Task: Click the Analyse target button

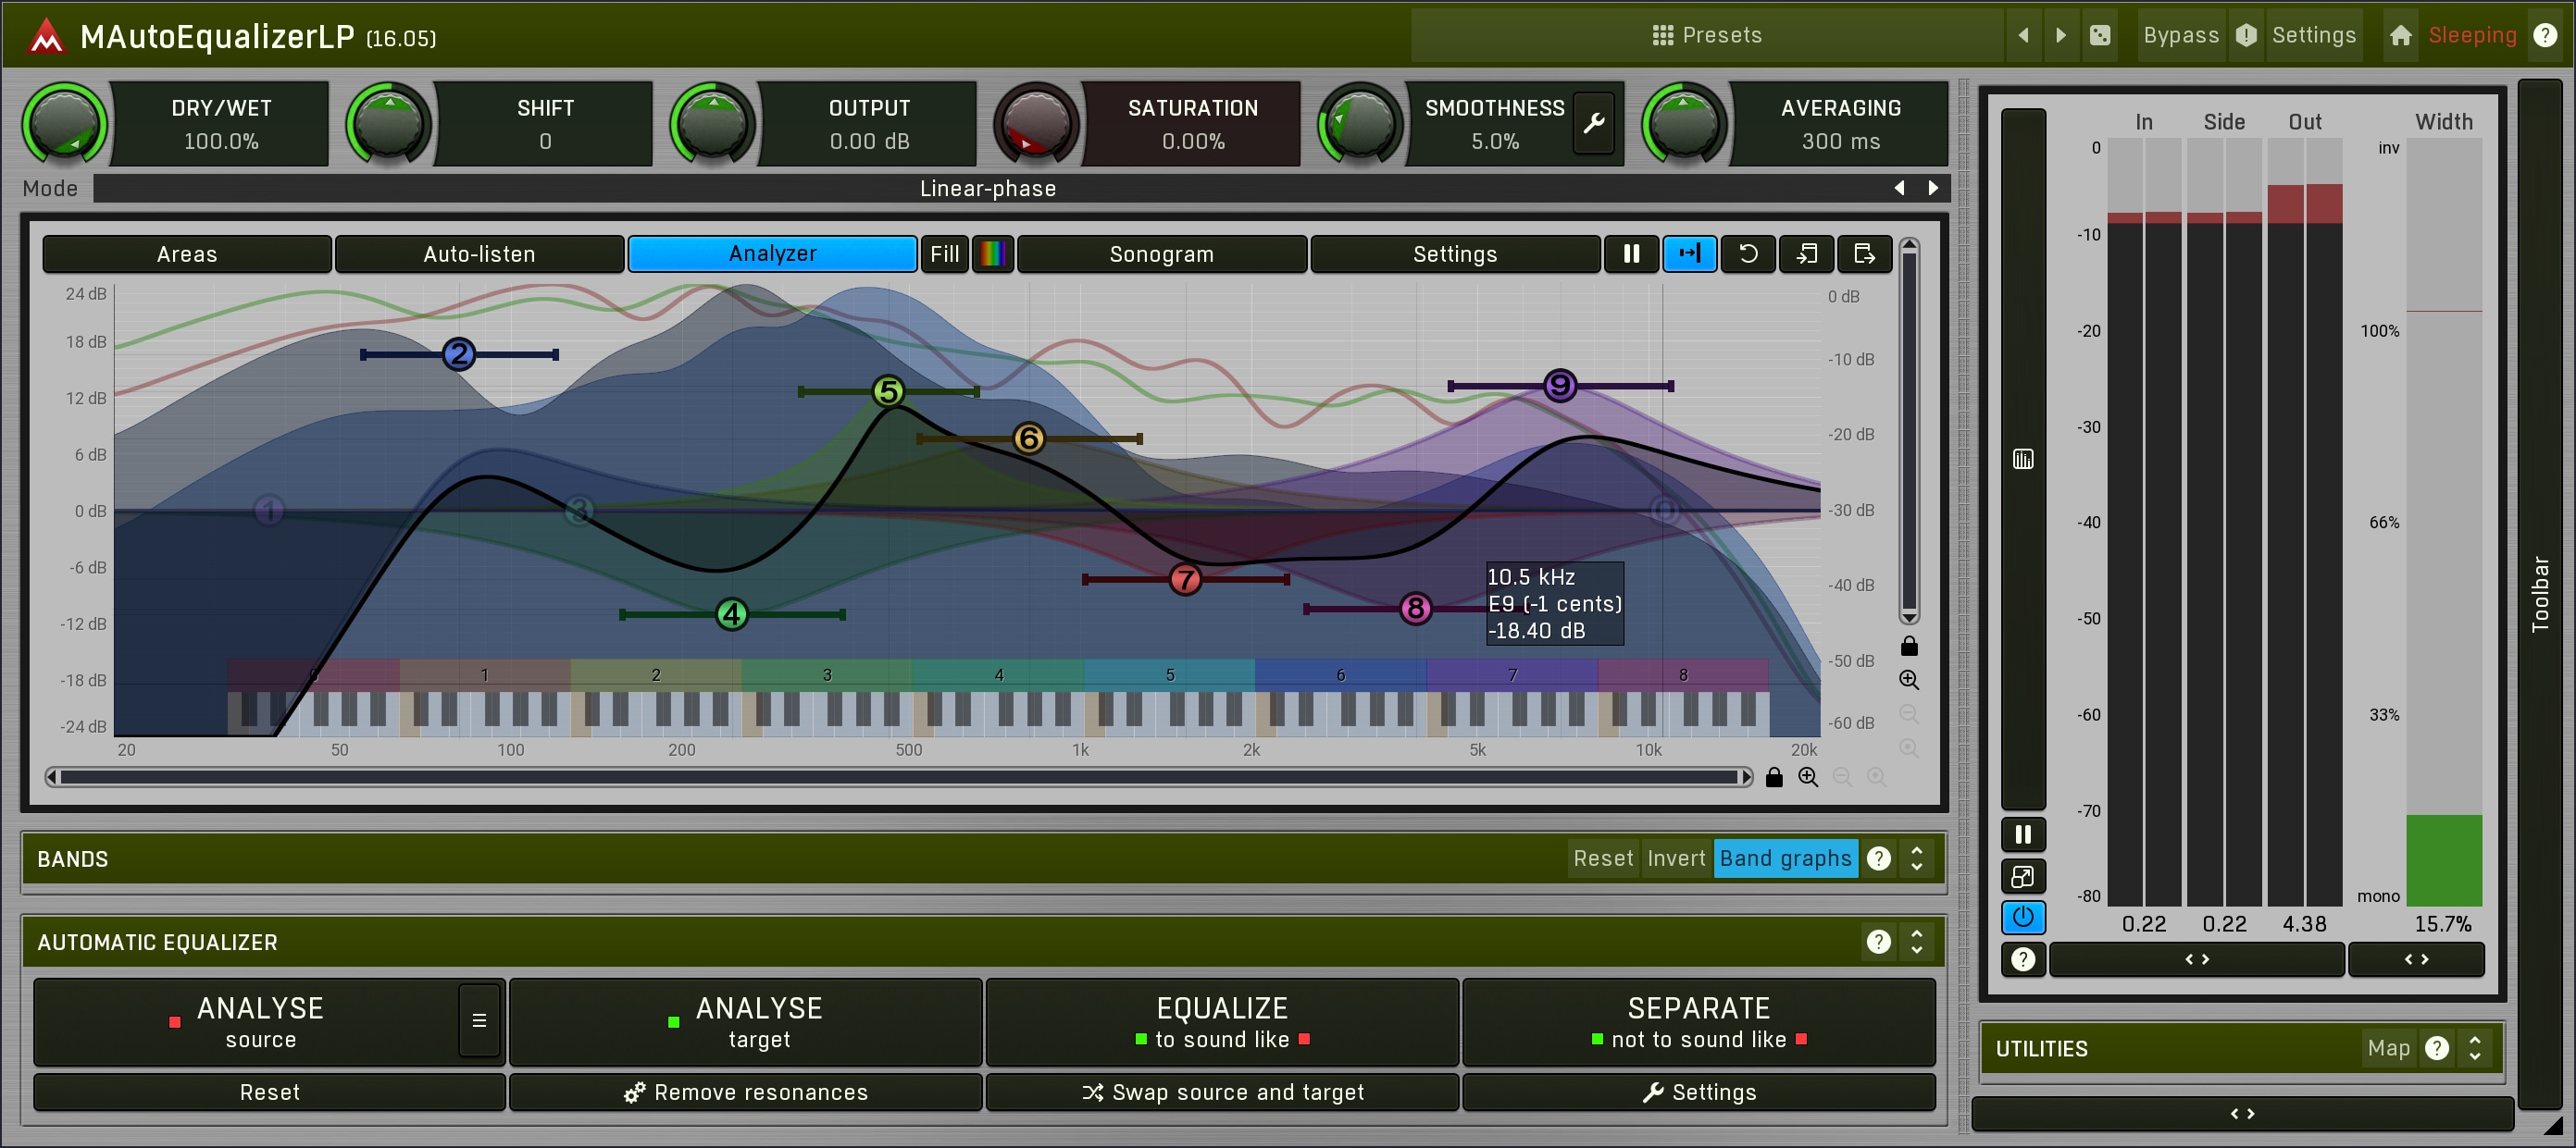Action: [x=745, y=1021]
